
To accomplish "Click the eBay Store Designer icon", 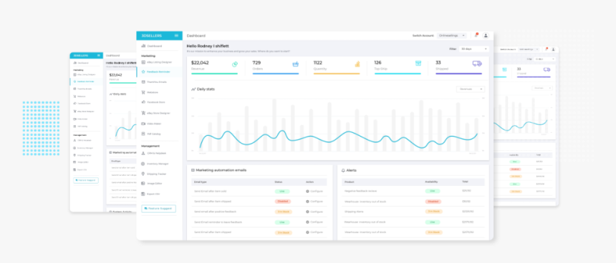I will [143, 113].
